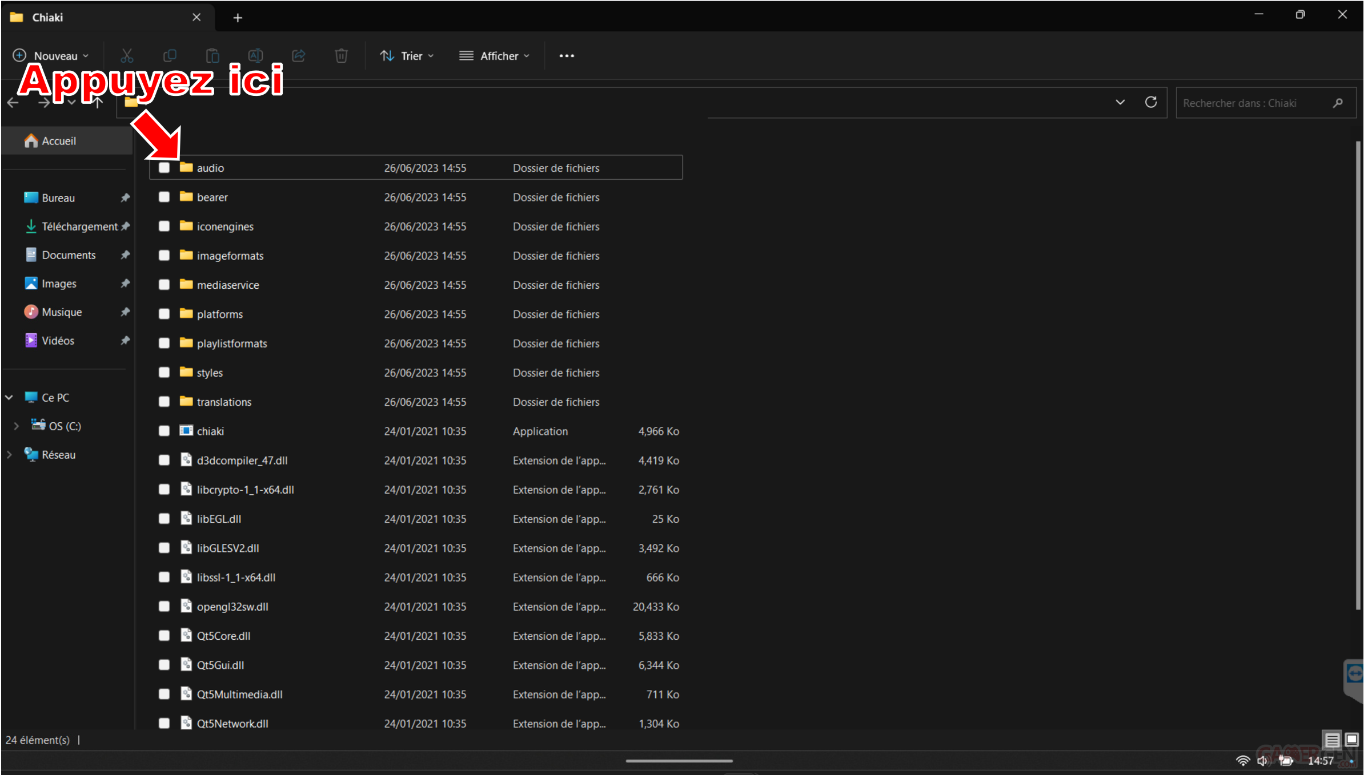This screenshot has height=775, width=1364.
Task: Check the checkbox for Qt5Network.dll
Action: [x=164, y=723]
